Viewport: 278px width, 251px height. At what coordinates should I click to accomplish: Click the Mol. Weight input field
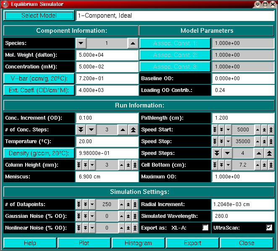point(107,55)
